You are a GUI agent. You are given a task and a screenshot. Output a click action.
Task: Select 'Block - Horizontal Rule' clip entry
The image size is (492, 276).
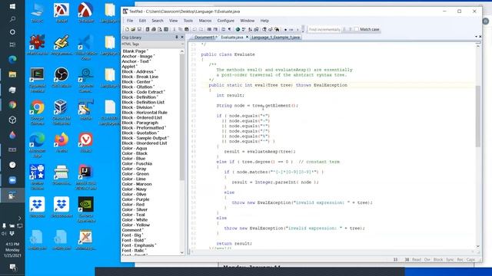click(x=145, y=113)
